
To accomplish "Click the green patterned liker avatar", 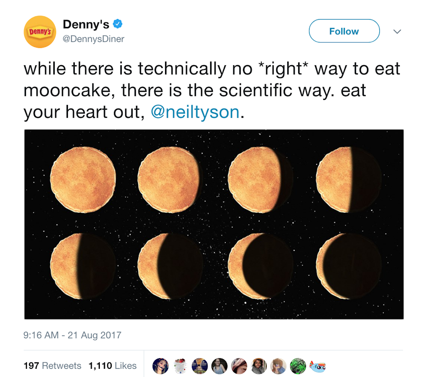I will (x=298, y=366).
